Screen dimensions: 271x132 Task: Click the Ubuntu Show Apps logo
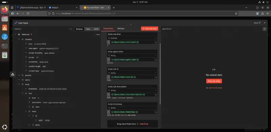coord(5,127)
